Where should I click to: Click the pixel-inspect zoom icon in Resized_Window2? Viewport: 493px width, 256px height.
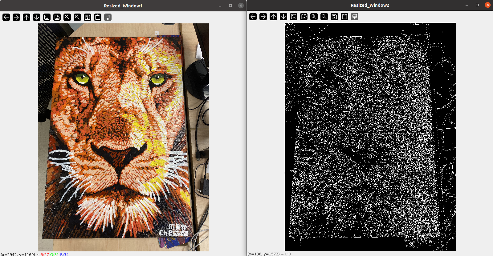[x=304, y=17]
